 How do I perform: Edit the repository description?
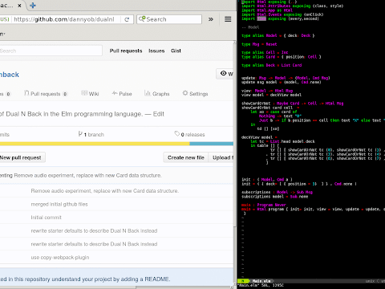[x=158, y=114]
